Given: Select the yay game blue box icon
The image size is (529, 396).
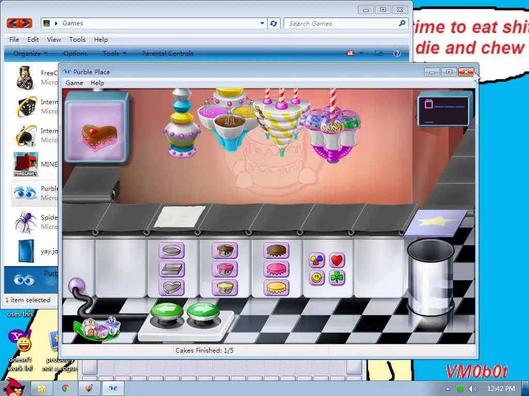Looking at the screenshot, I should (26, 251).
